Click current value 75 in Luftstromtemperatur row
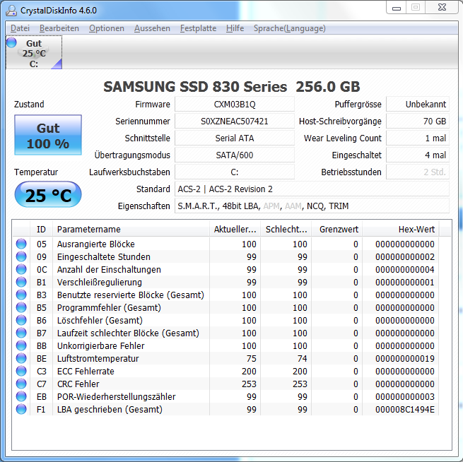This screenshot has height=462, width=463. tap(251, 358)
